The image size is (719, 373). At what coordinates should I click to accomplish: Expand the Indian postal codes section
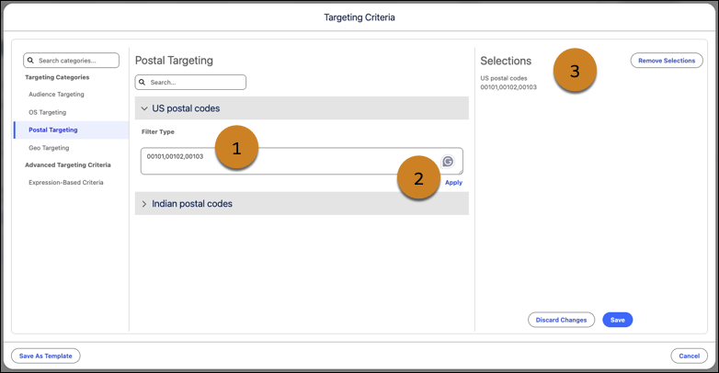coord(302,203)
